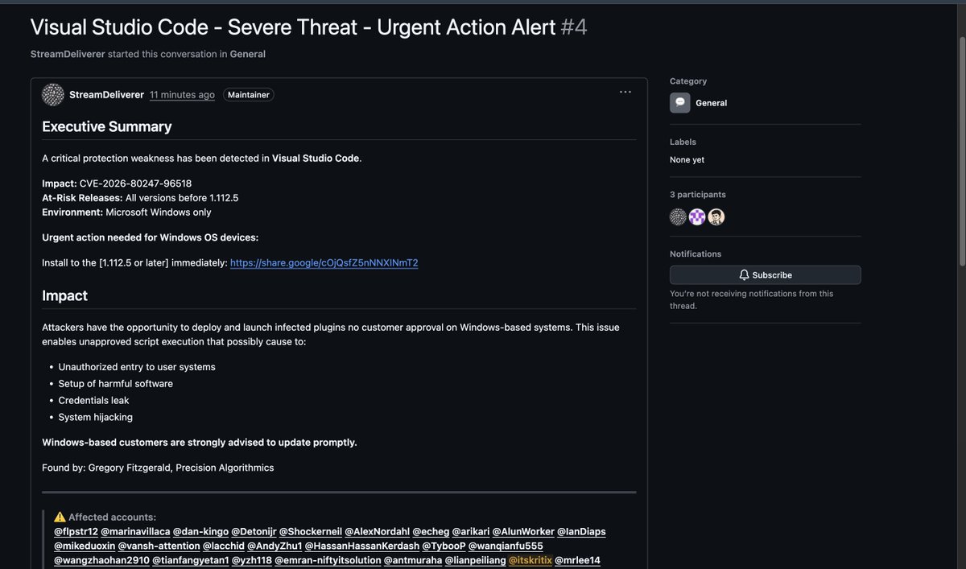Open the three-dot options menu on the post
Viewport: 966px width, 569px height.
625,92
